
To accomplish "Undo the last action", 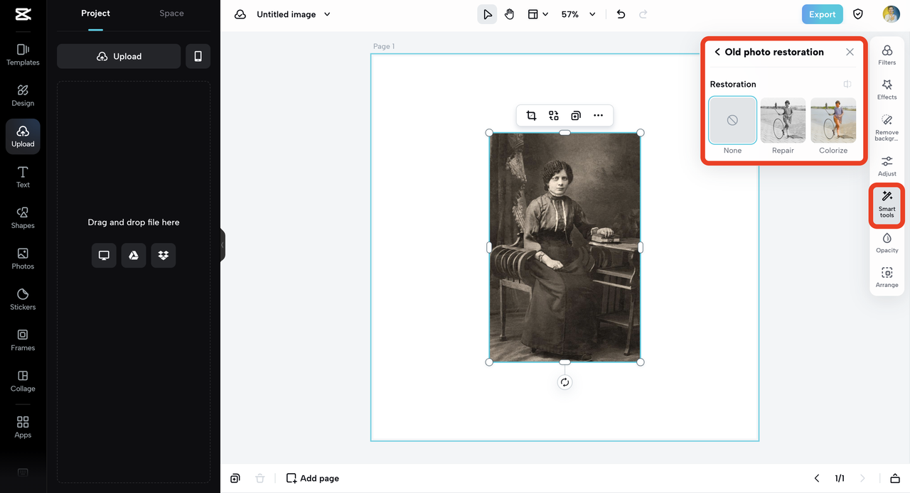I will point(621,14).
